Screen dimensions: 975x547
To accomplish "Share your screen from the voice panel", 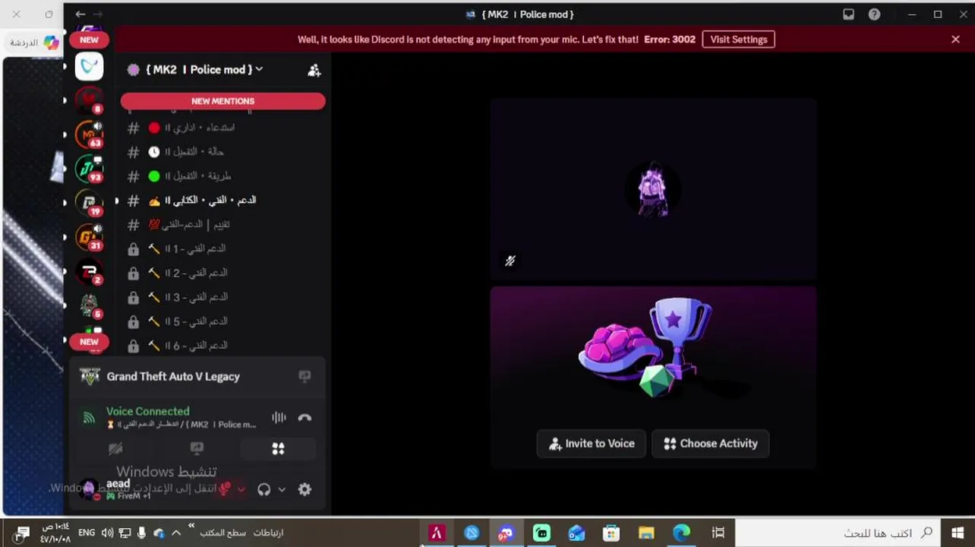I will (197, 449).
